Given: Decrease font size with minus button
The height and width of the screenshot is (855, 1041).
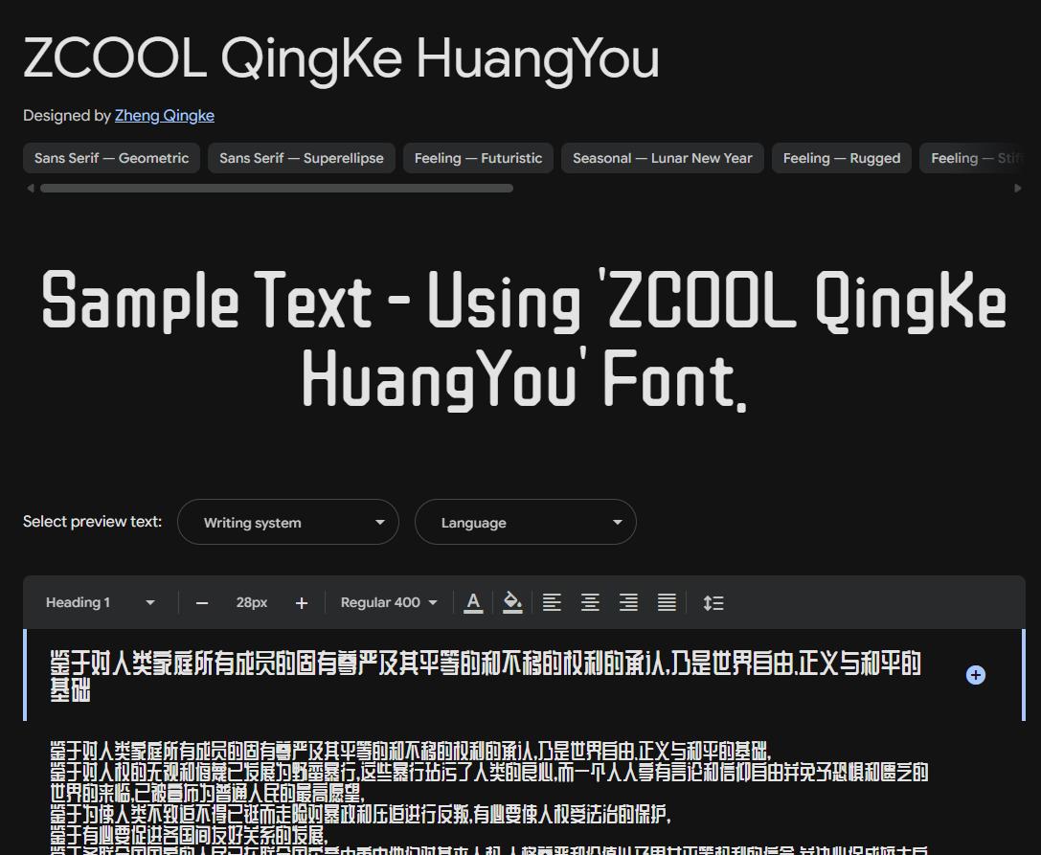Looking at the screenshot, I should pos(202,603).
